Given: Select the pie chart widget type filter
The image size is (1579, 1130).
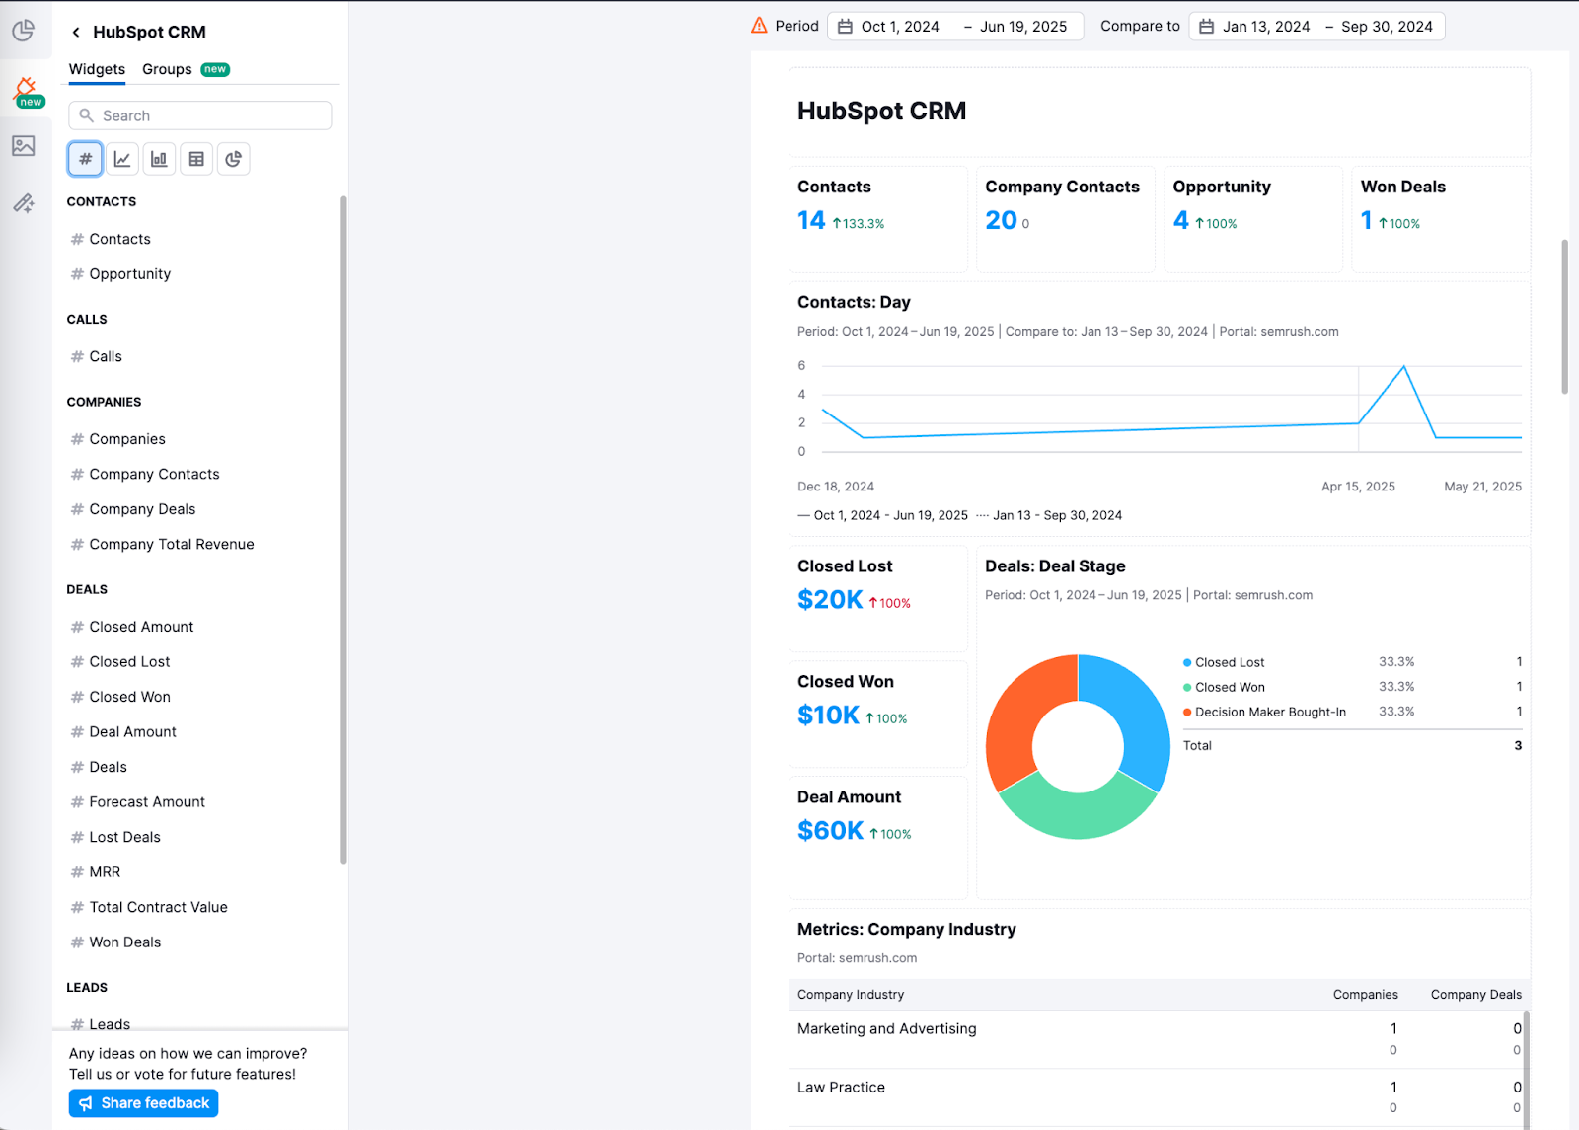Looking at the screenshot, I should pos(233,158).
